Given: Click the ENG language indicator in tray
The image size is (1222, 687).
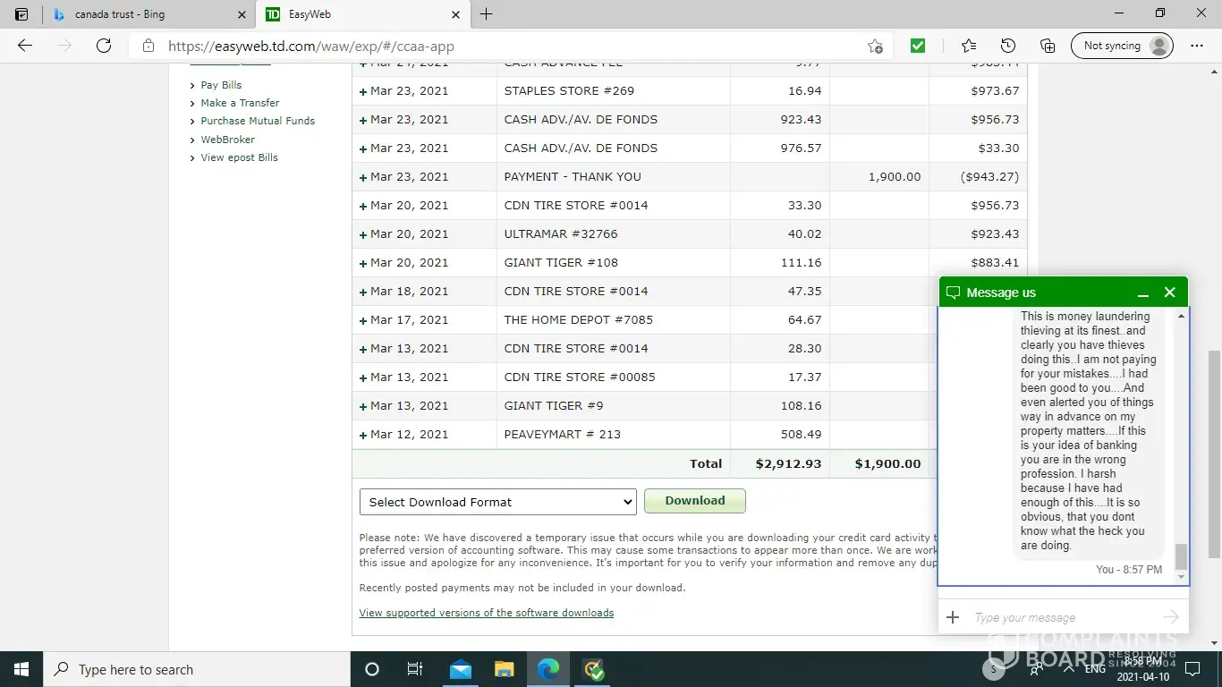Looking at the screenshot, I should click(1095, 669).
